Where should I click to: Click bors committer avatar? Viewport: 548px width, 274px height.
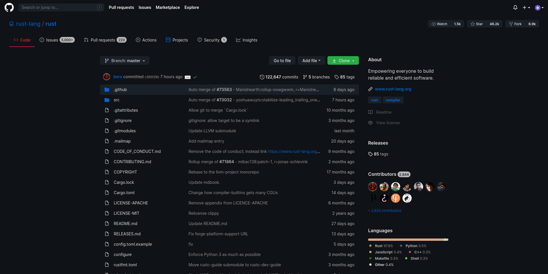coord(107,77)
